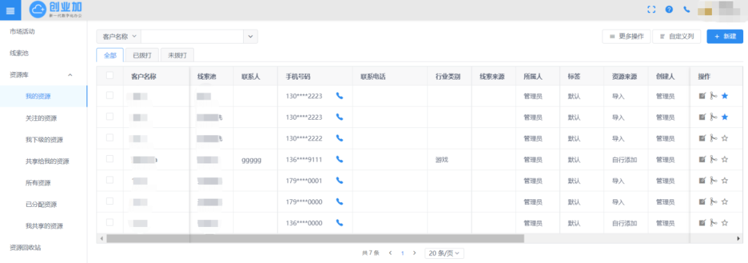Open the help question mark icon
This screenshot has width=748, height=263.
point(669,10)
